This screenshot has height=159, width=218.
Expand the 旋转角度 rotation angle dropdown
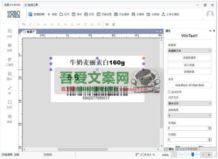click(x=189, y=116)
